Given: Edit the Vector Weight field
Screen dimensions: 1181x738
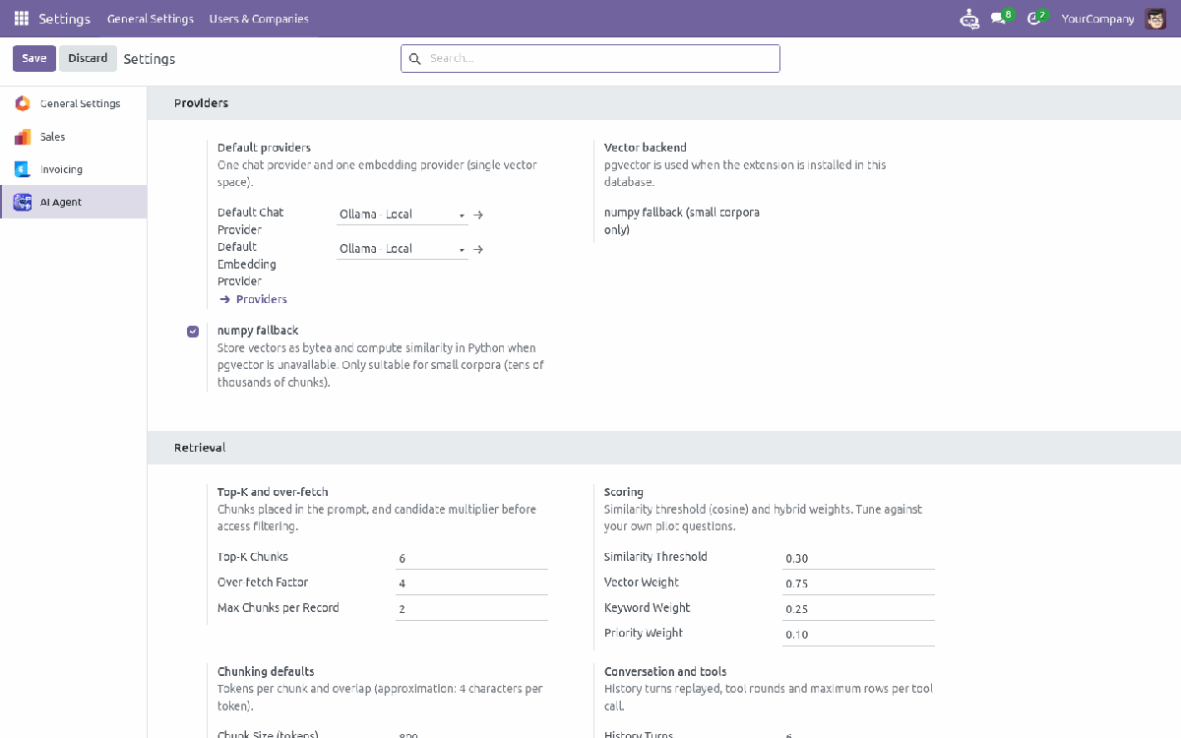Looking at the screenshot, I should coord(858,584).
